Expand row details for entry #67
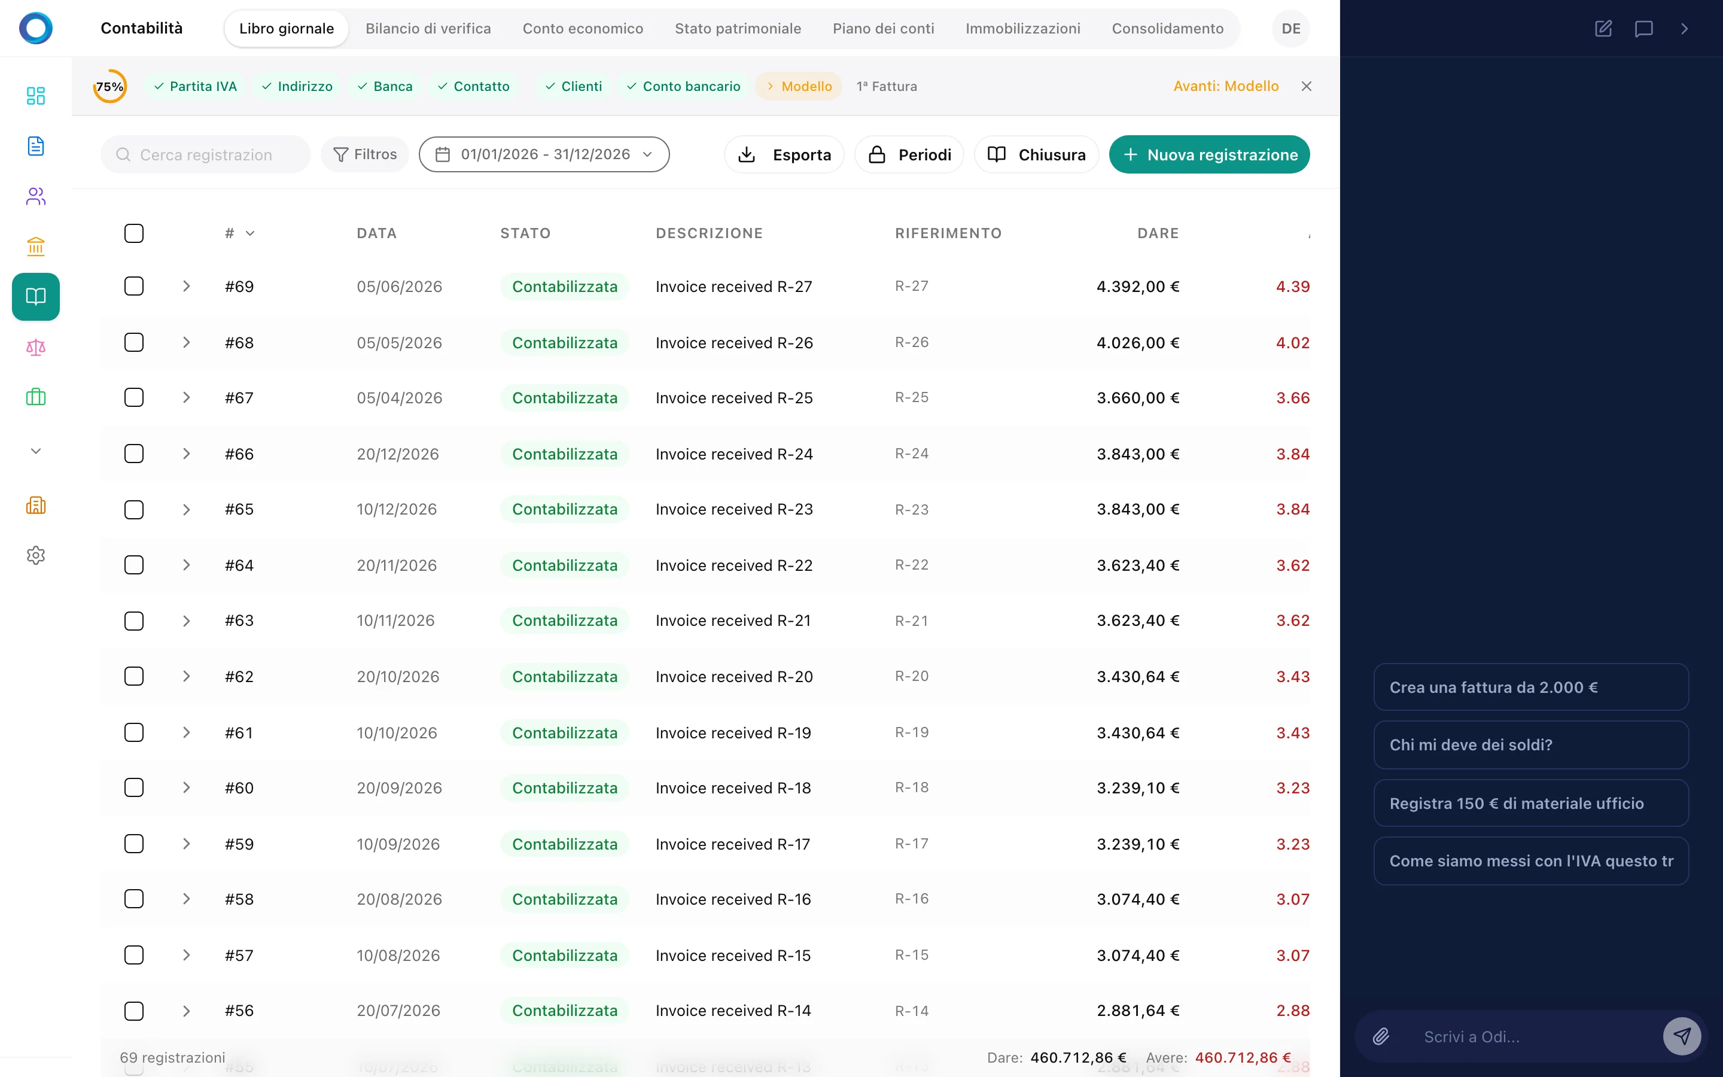This screenshot has height=1077, width=1723. [187, 397]
